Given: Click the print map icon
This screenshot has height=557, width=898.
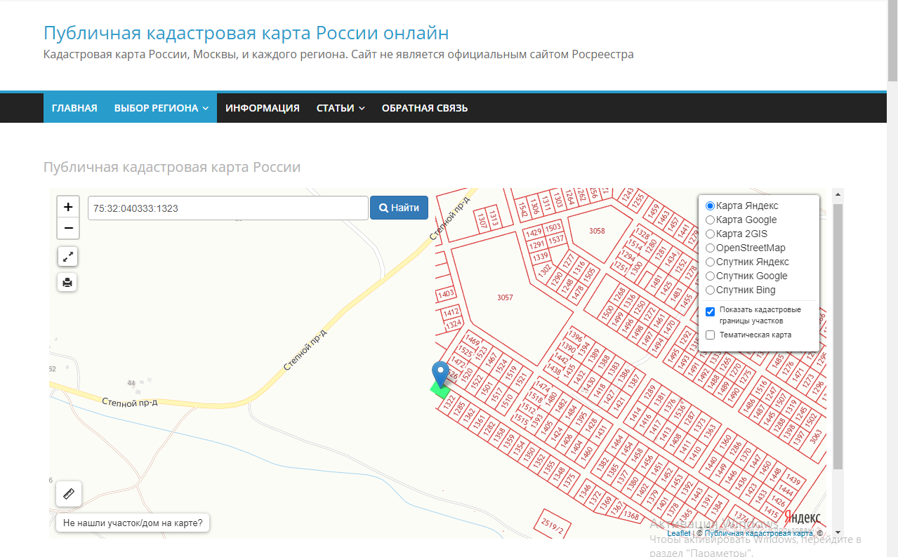Looking at the screenshot, I should pyautogui.click(x=67, y=282).
